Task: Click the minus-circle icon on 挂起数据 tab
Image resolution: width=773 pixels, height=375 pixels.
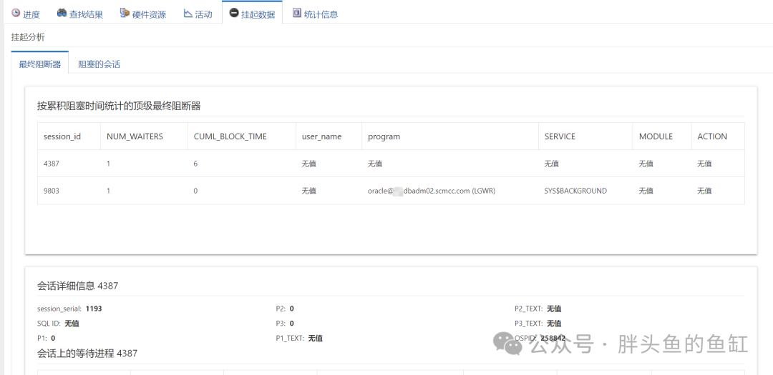Action: pos(233,14)
